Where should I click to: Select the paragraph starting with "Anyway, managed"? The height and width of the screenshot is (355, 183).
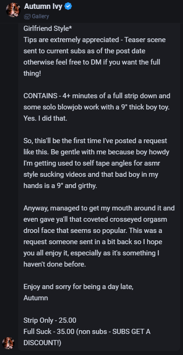99,236
